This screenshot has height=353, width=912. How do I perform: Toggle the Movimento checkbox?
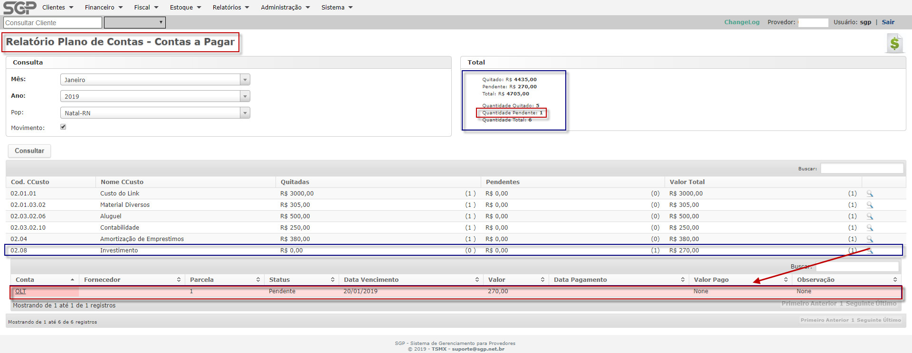click(63, 127)
